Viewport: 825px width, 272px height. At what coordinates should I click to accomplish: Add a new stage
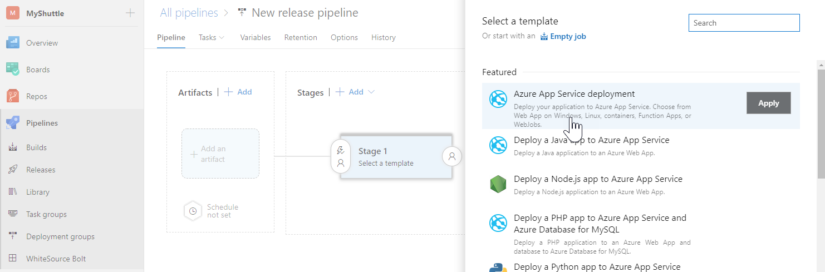pos(349,92)
